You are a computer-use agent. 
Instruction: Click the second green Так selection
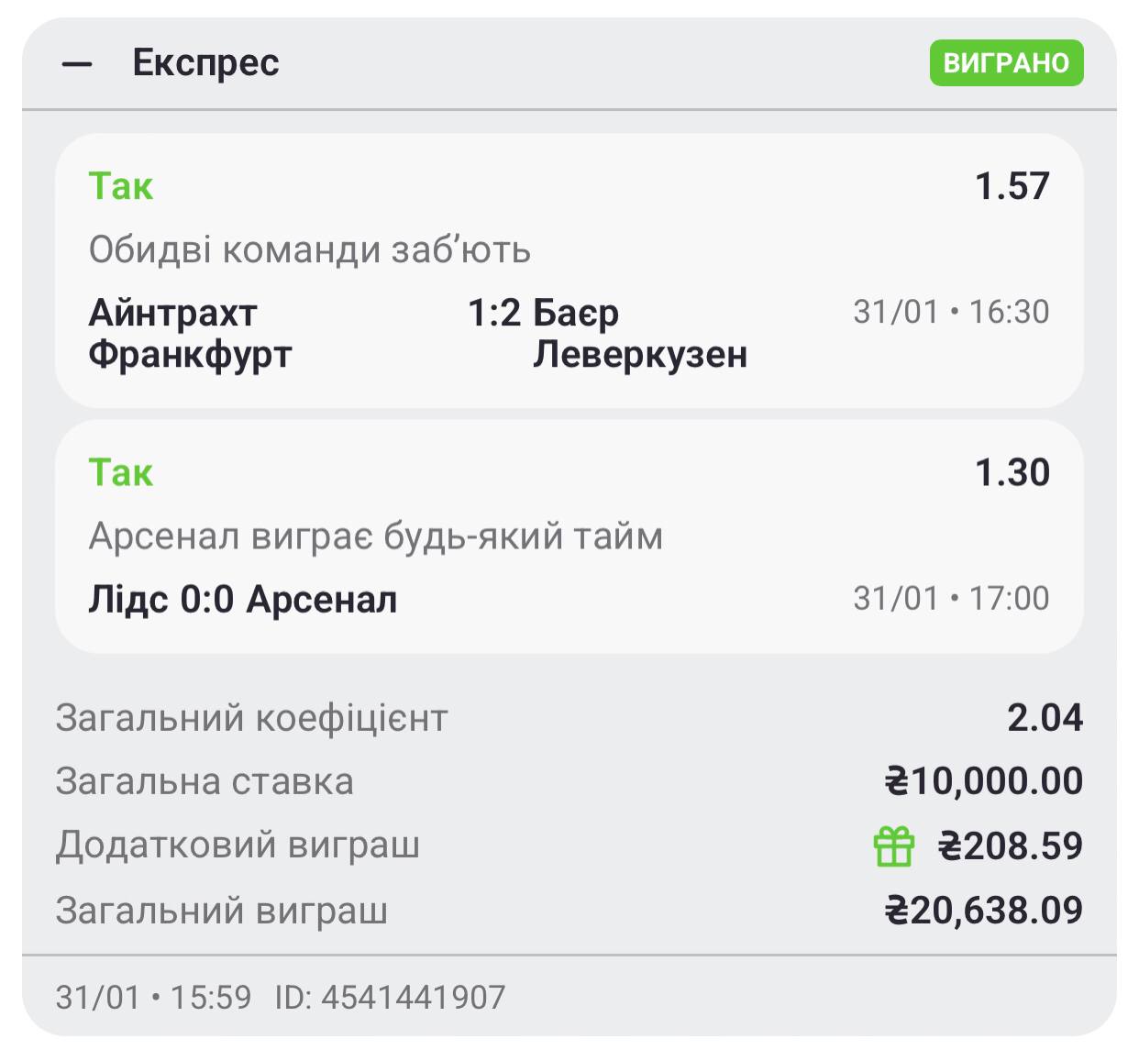[x=121, y=472]
